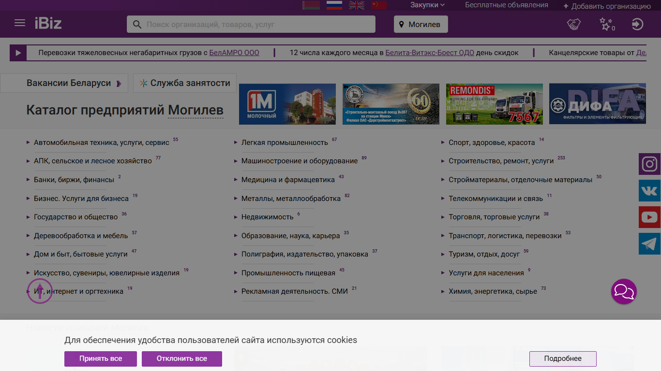The width and height of the screenshot is (661, 371).
Task: Open Легкая промышленность category
Action: click(x=285, y=143)
